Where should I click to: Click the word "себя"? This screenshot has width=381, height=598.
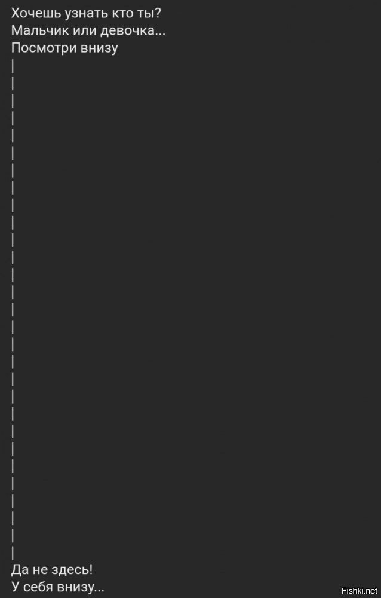pyautogui.click(x=38, y=587)
